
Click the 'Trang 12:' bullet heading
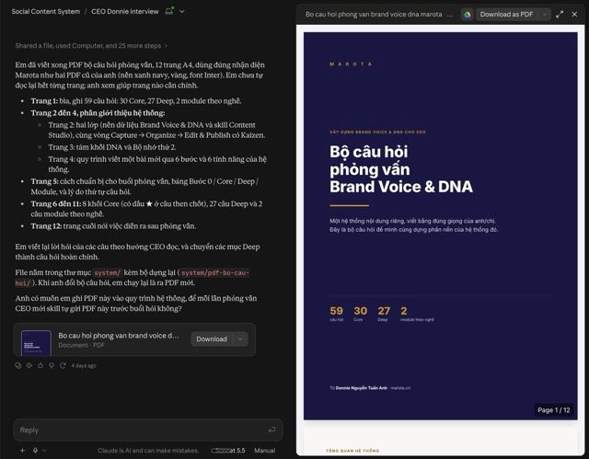click(x=46, y=226)
